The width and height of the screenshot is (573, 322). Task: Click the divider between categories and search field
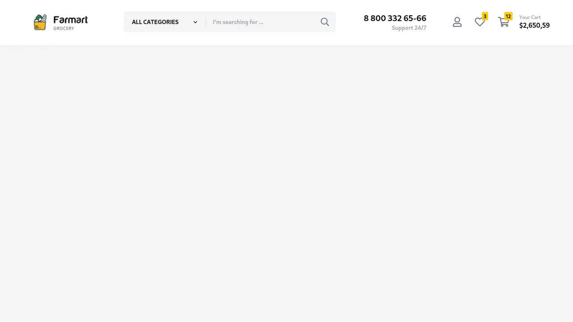pyautogui.click(x=206, y=22)
